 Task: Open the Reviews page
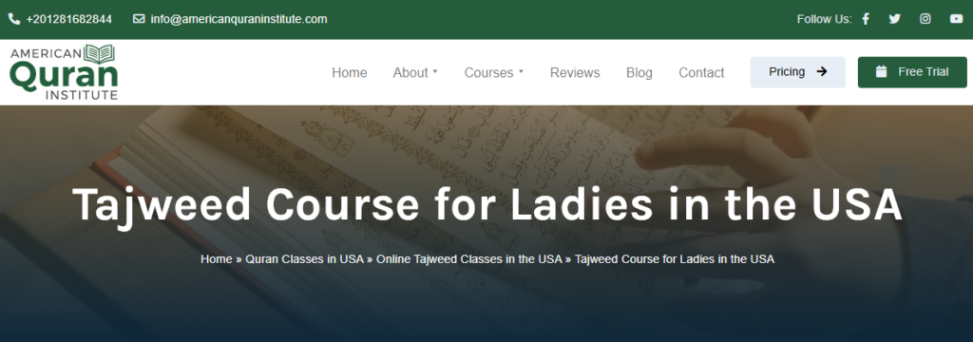click(575, 72)
